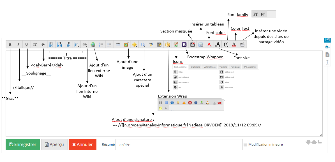Check the Modification mineure checkbox
The width and height of the screenshot is (335, 162).
click(245, 145)
